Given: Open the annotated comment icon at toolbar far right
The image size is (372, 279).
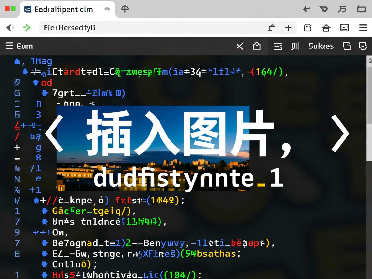Looking at the screenshot, I should click(363, 46).
